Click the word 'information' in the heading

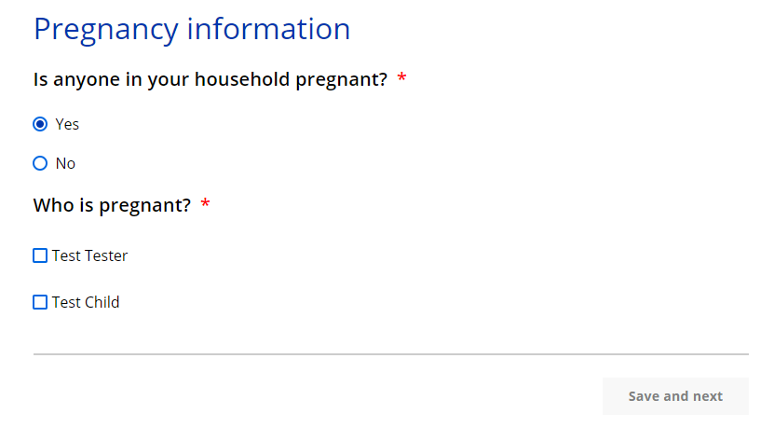point(268,29)
